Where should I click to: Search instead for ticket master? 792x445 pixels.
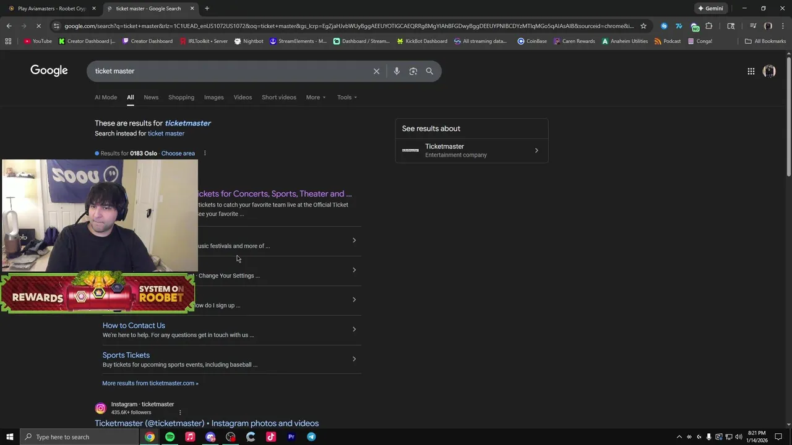[x=166, y=133]
